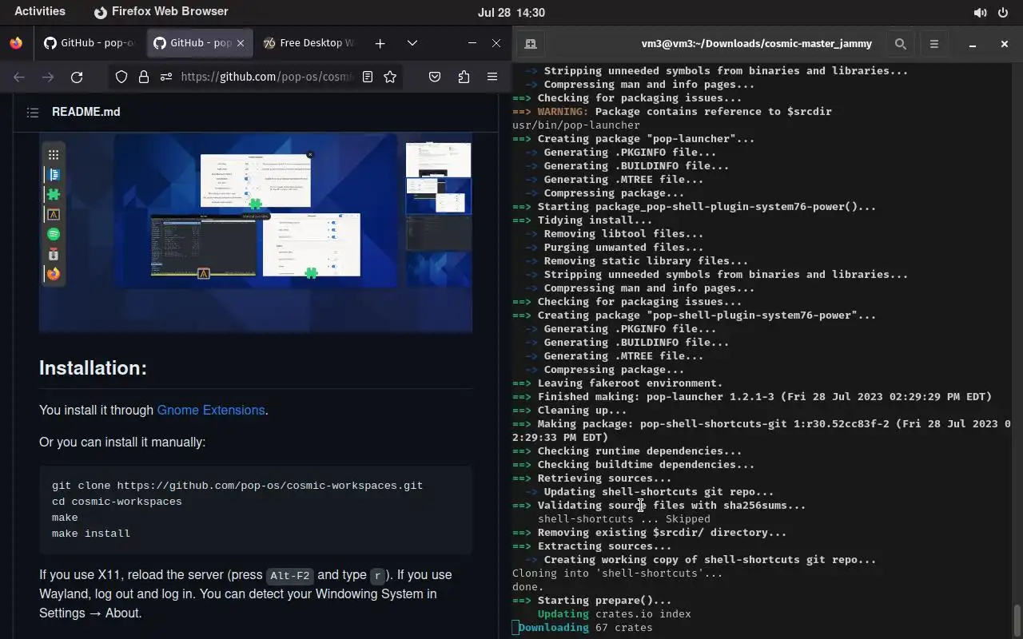Open a new browser tab
Screen dimensions: 1023x639
pos(380,43)
